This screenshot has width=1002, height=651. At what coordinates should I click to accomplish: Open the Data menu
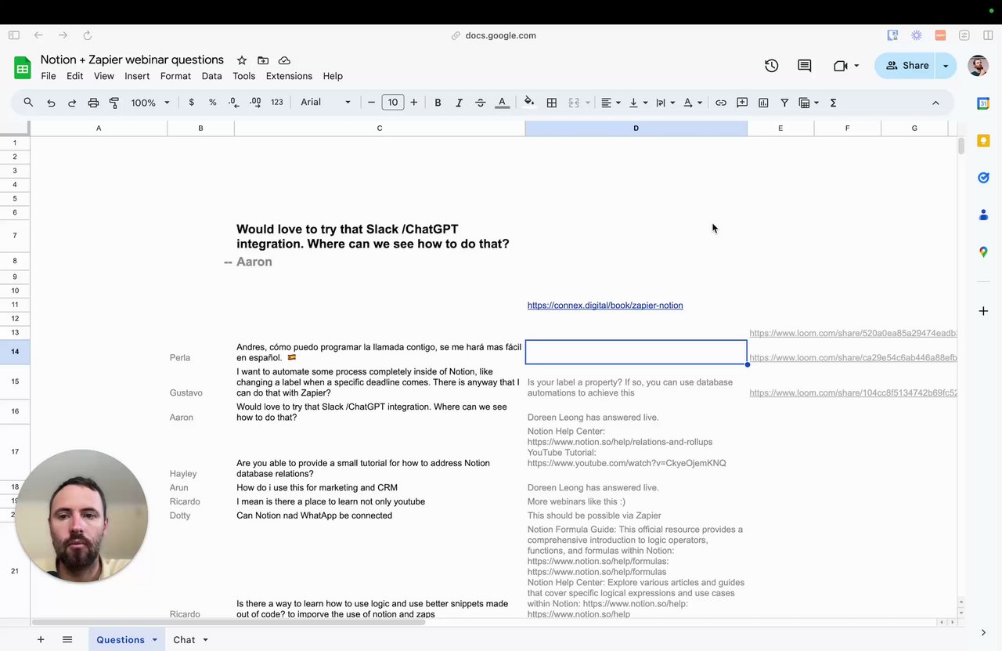(211, 76)
